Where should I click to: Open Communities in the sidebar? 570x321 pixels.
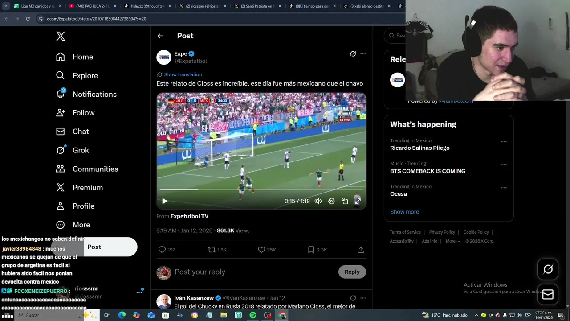(86, 169)
